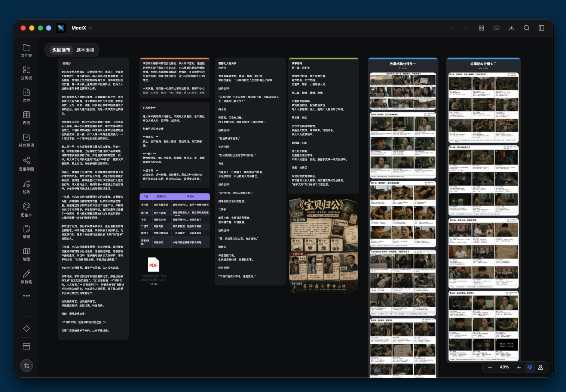Choose the 草图 sketch tool
Image resolution: width=566 pixels, height=392 pixels.
tap(26, 232)
